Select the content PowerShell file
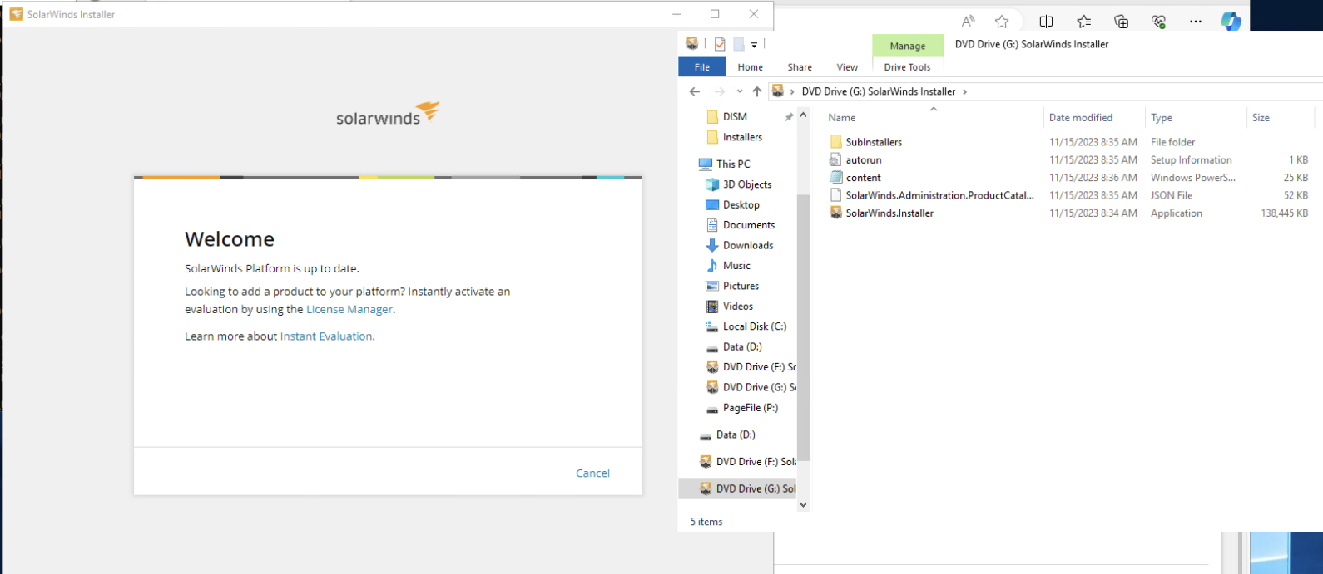This screenshot has height=574, width=1323. [x=863, y=178]
